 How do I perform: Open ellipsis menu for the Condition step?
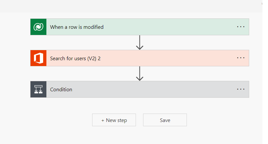[x=240, y=89]
